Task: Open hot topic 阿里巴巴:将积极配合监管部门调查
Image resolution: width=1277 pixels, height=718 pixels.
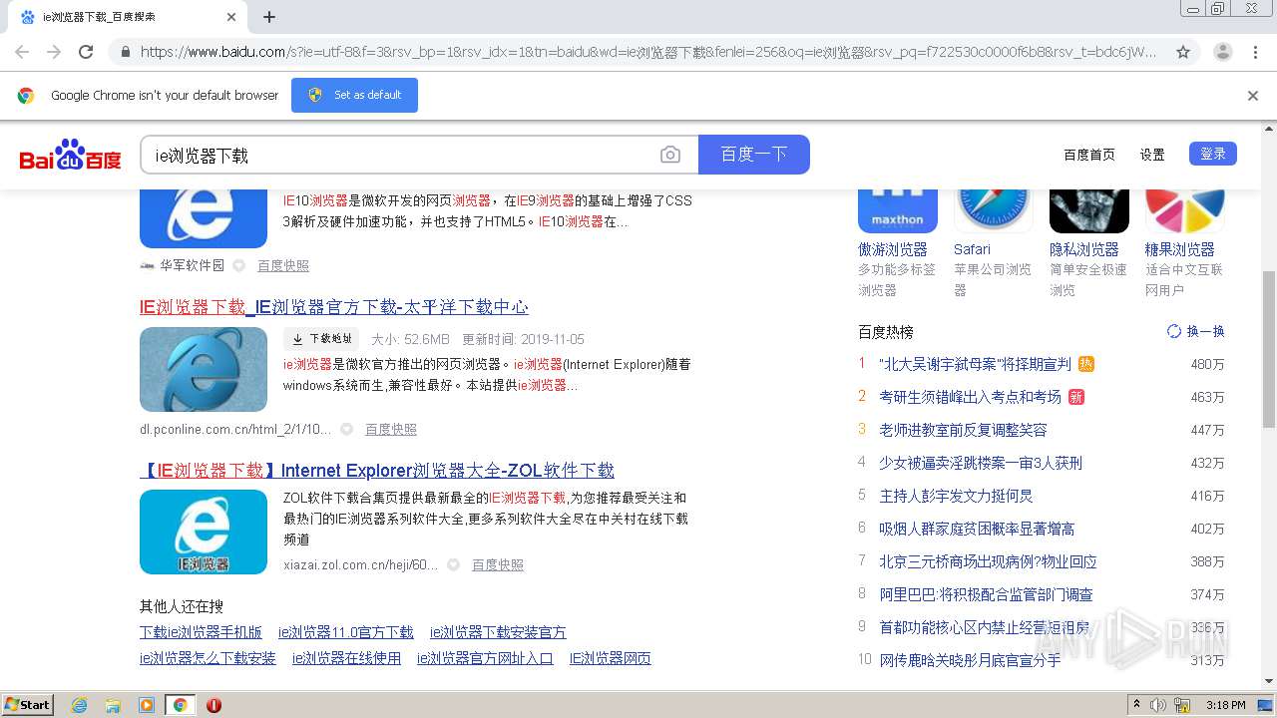Action: coord(986,594)
